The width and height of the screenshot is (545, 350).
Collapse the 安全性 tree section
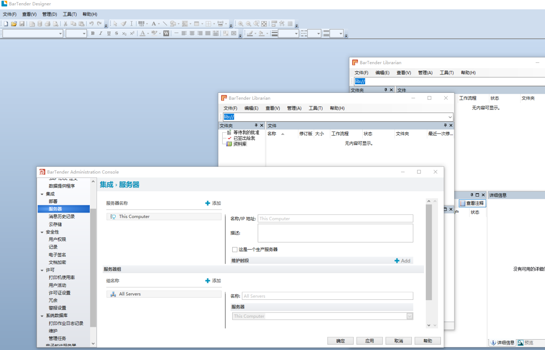tap(42, 232)
